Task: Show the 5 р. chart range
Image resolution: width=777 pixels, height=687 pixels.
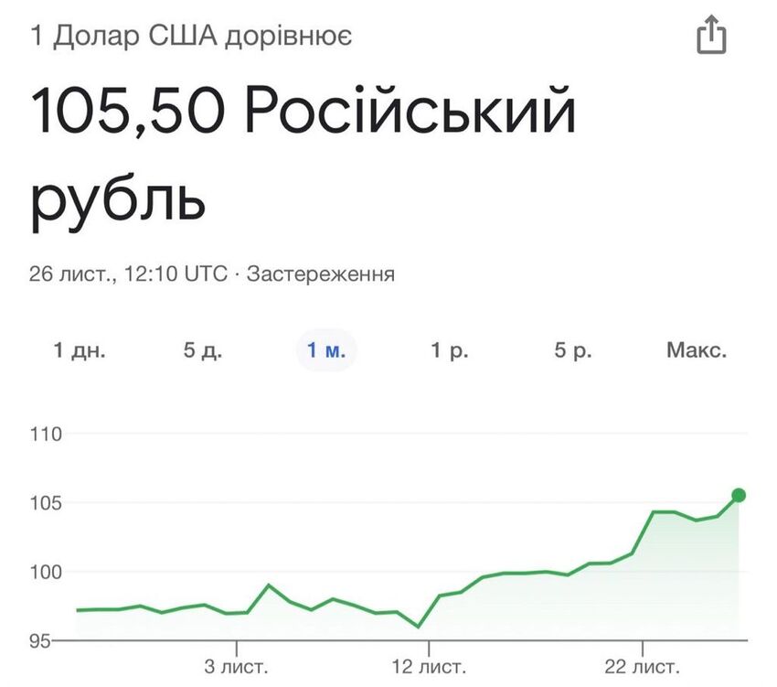Action: point(573,350)
